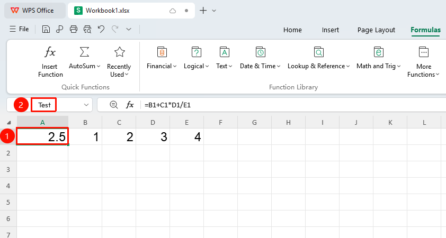Click the Undo arrow
Image resolution: width=446 pixels, height=238 pixels.
click(101, 29)
